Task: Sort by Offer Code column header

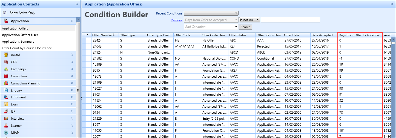Action: 187,35
